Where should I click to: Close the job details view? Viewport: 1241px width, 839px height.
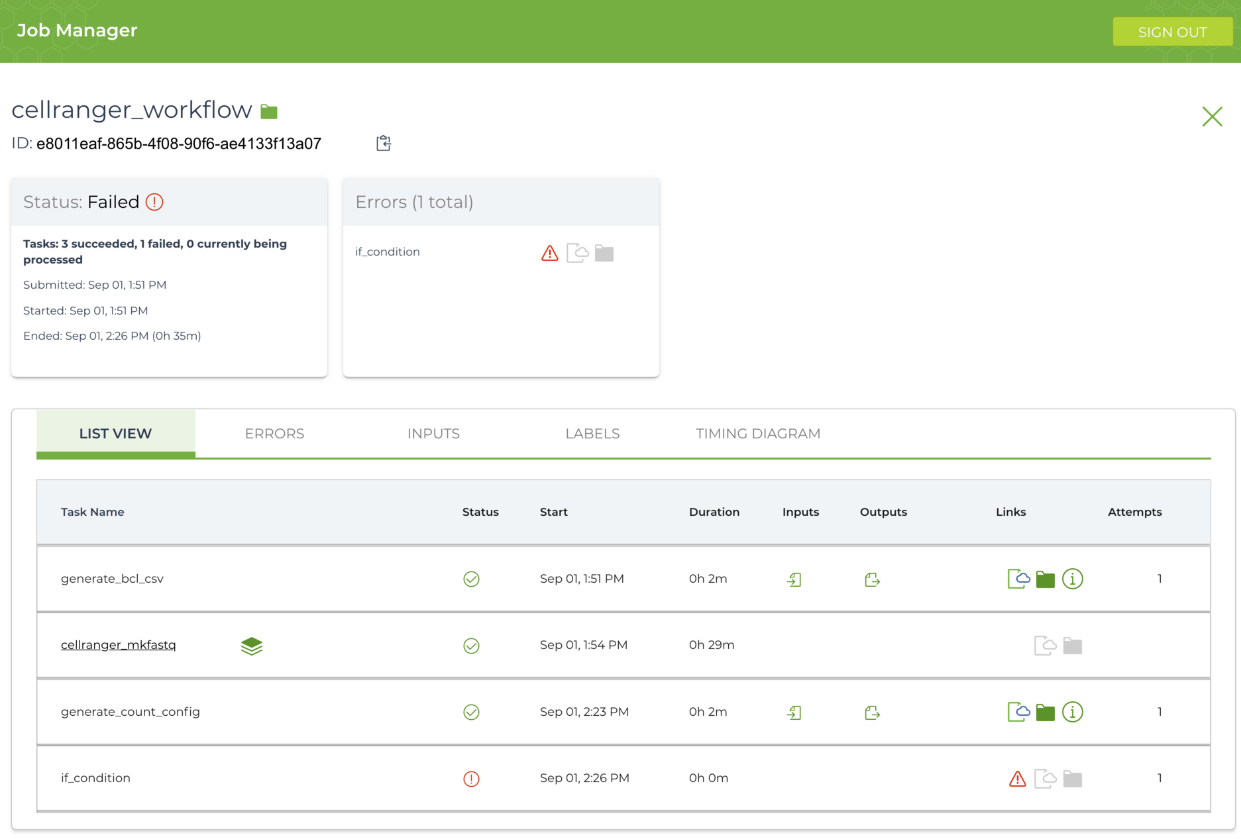coord(1212,117)
